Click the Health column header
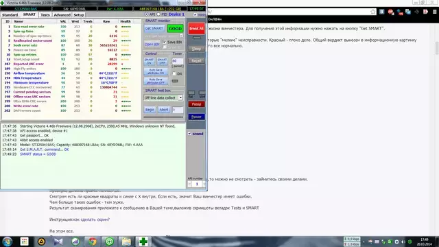Image resolution: width=439 pixels, height=247 pixels. tap(126, 21)
